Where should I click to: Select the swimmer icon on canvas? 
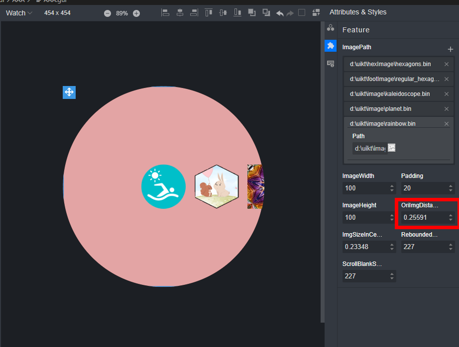coord(163,186)
